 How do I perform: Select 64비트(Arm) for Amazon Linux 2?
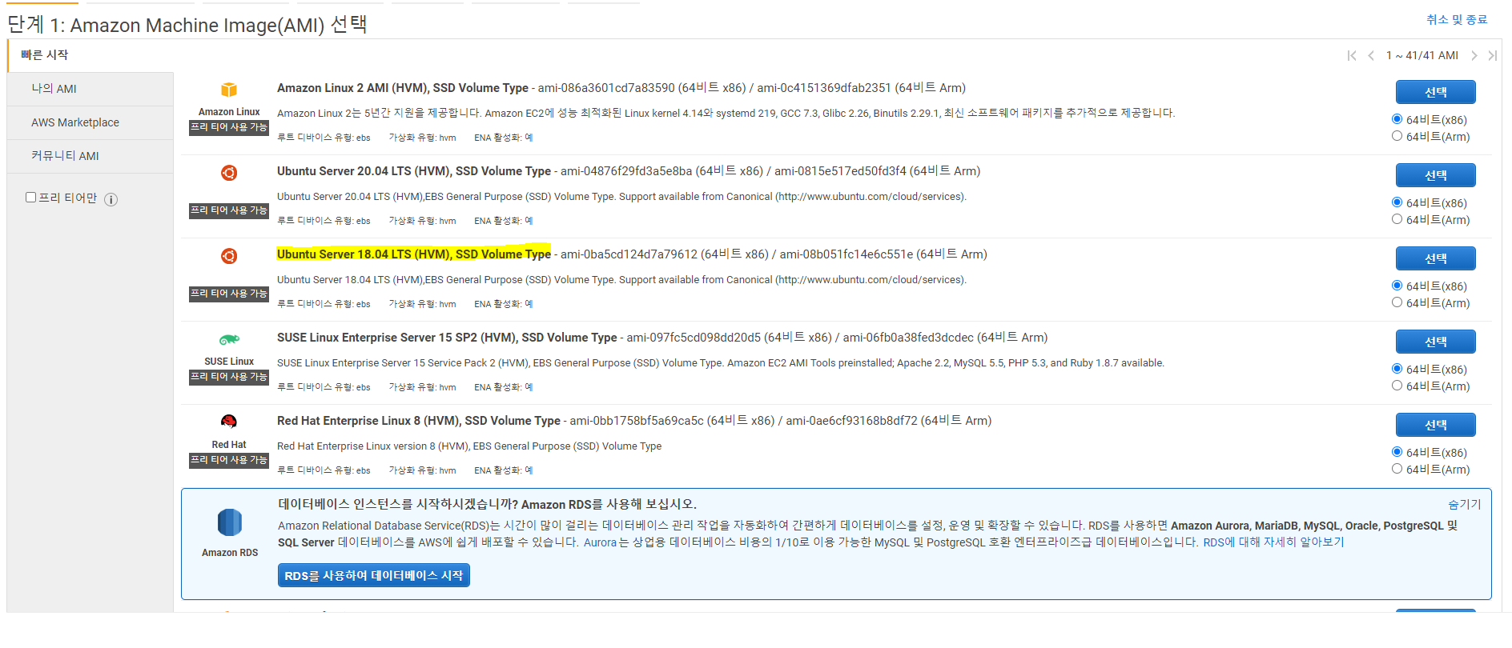click(x=1397, y=136)
